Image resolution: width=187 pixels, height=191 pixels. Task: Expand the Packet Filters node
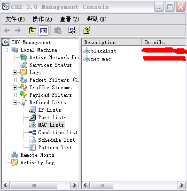point(15,80)
